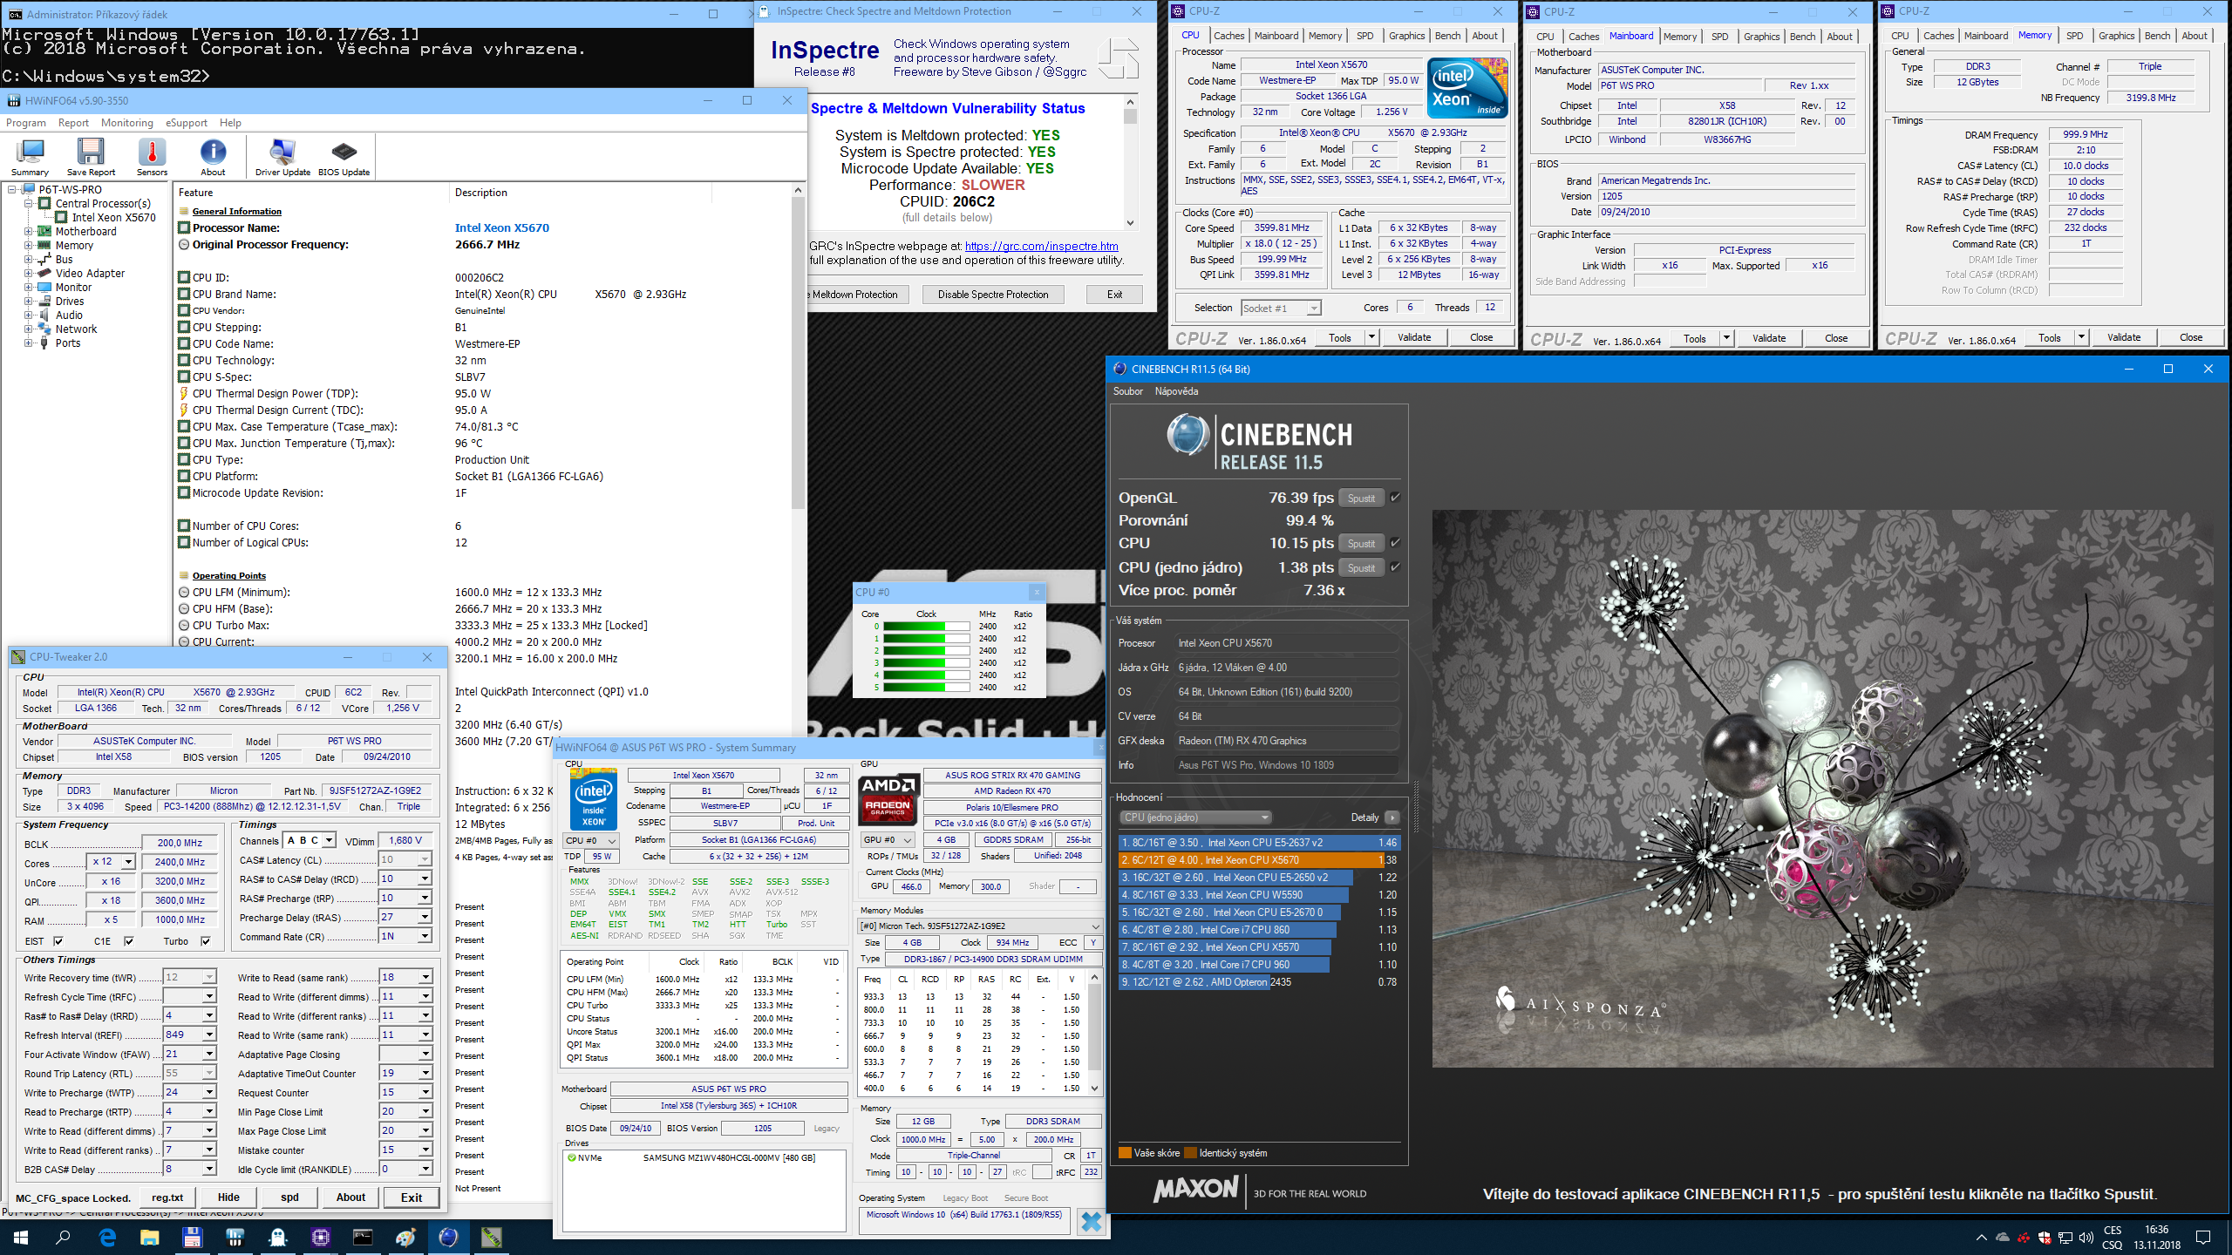Click the spd button in CPU-Tweaker

(x=289, y=1197)
